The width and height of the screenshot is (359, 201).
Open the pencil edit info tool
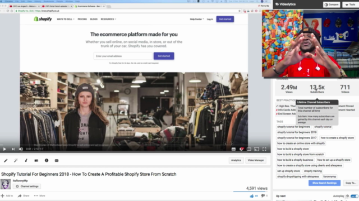tap(6, 160)
